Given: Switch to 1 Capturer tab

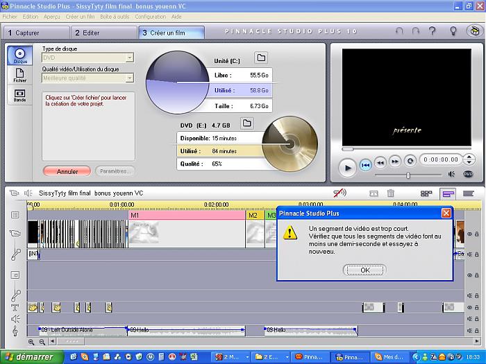Looking at the screenshot, I should [x=36, y=33].
